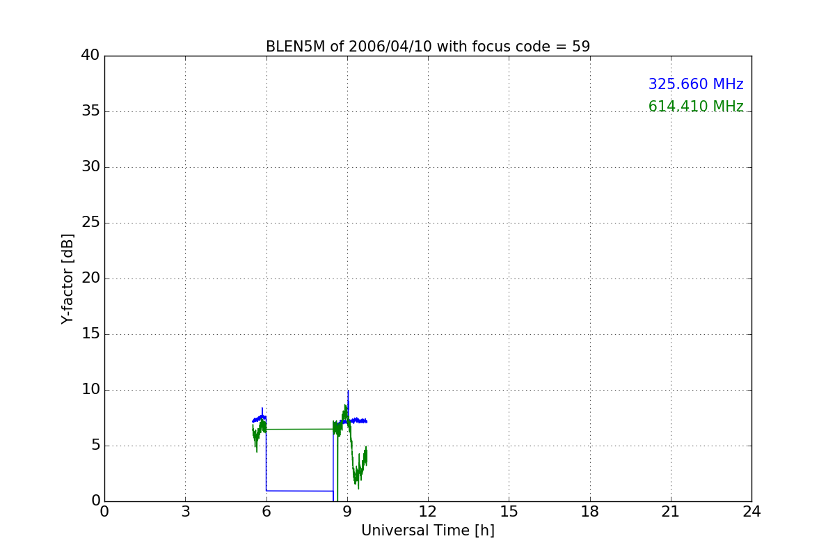Screen dimensions: 835x557
Task: Click the blue flat line segment near 1 dB
Action: tap(300, 491)
